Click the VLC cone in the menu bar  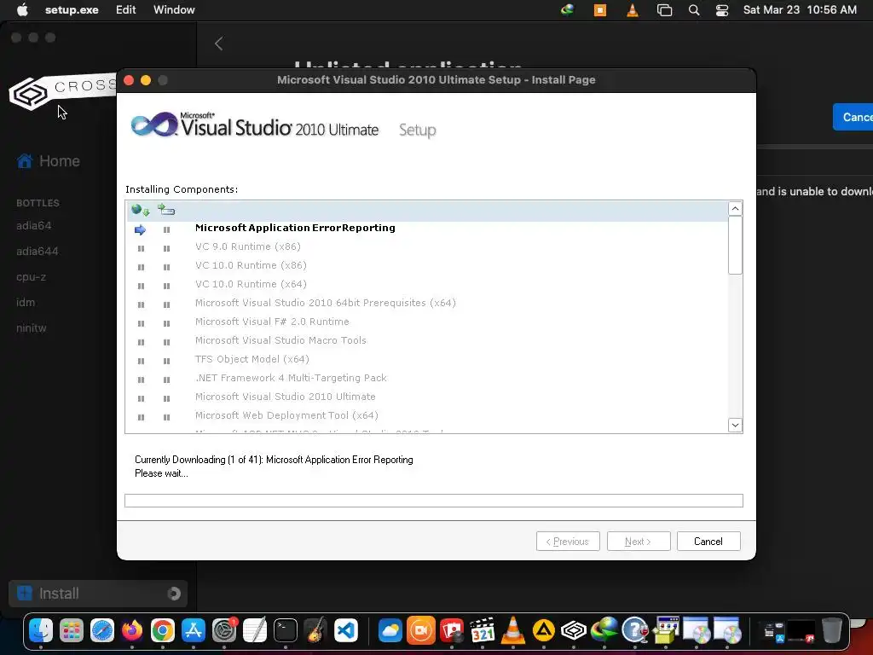click(633, 10)
